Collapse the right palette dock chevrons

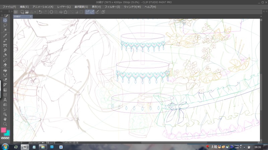pos(265,11)
